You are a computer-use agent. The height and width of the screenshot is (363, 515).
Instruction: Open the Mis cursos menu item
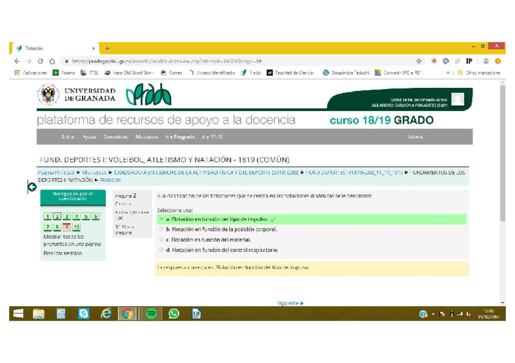click(147, 137)
